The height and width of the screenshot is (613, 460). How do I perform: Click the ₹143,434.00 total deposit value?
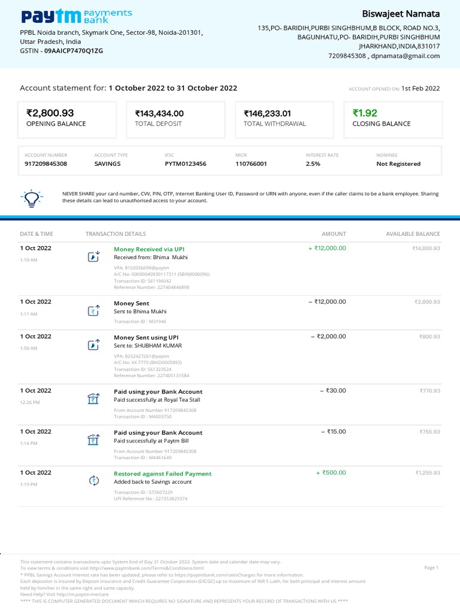[159, 113]
